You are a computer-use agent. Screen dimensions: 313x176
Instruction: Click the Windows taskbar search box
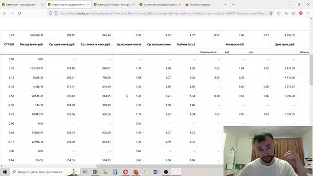45,172
